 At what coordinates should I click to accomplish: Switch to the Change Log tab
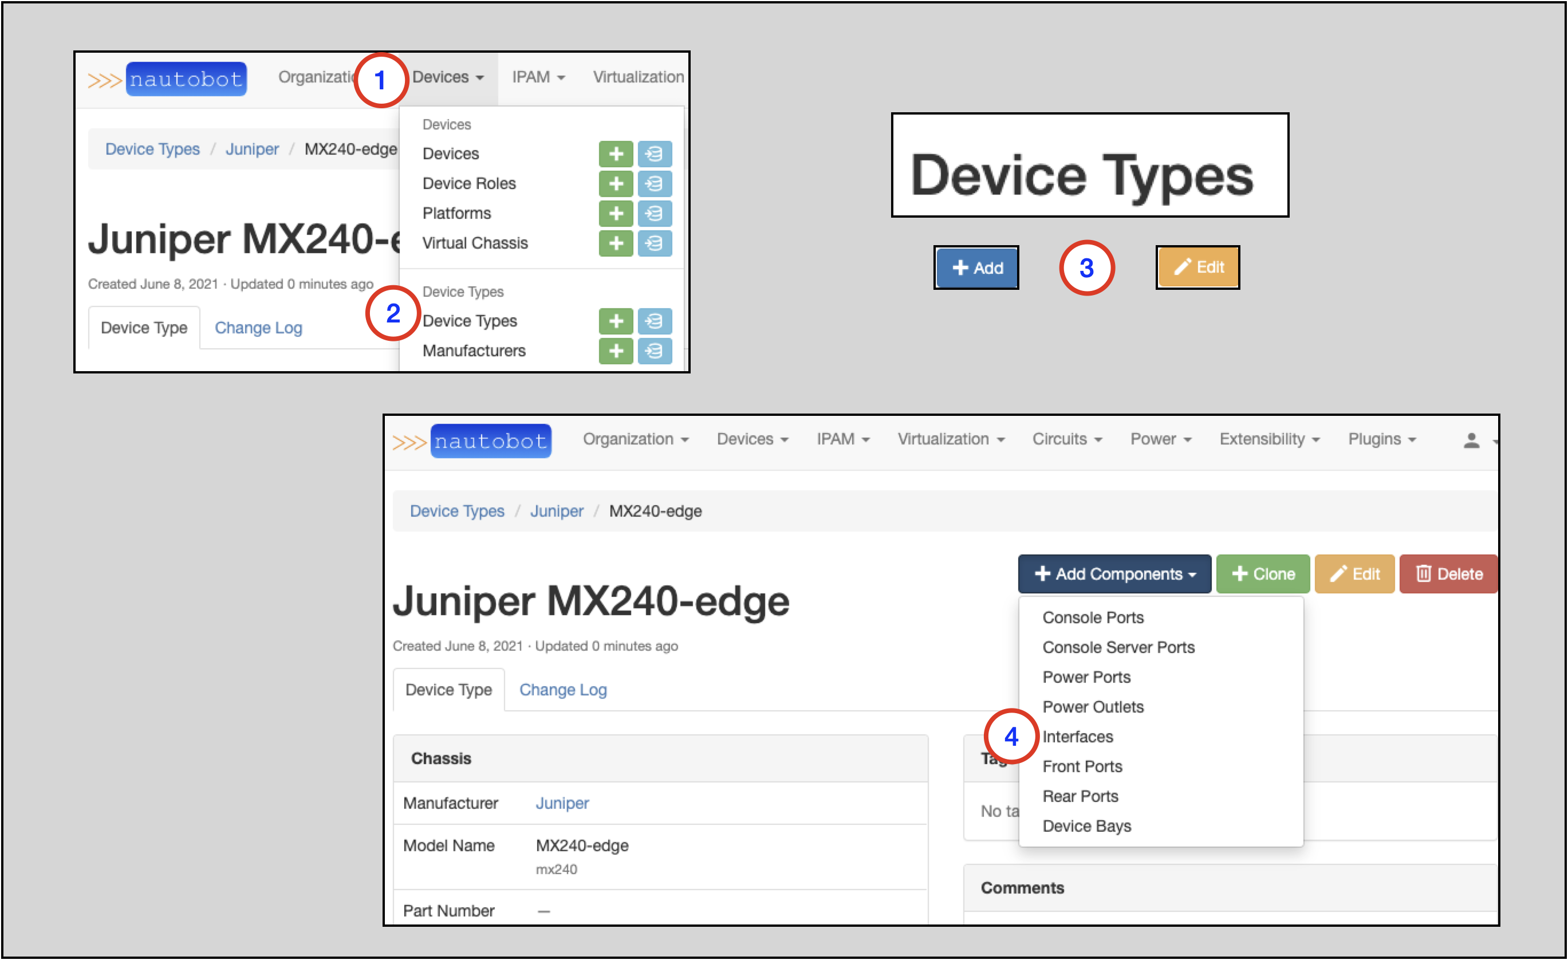pyautogui.click(x=562, y=690)
